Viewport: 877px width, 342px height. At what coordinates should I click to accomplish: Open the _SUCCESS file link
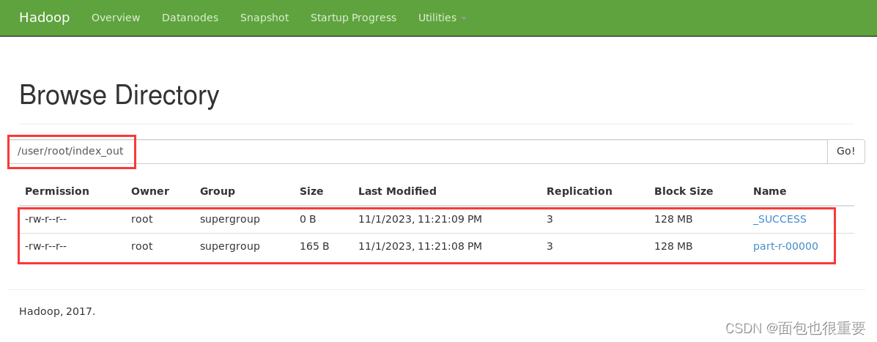pyautogui.click(x=780, y=219)
